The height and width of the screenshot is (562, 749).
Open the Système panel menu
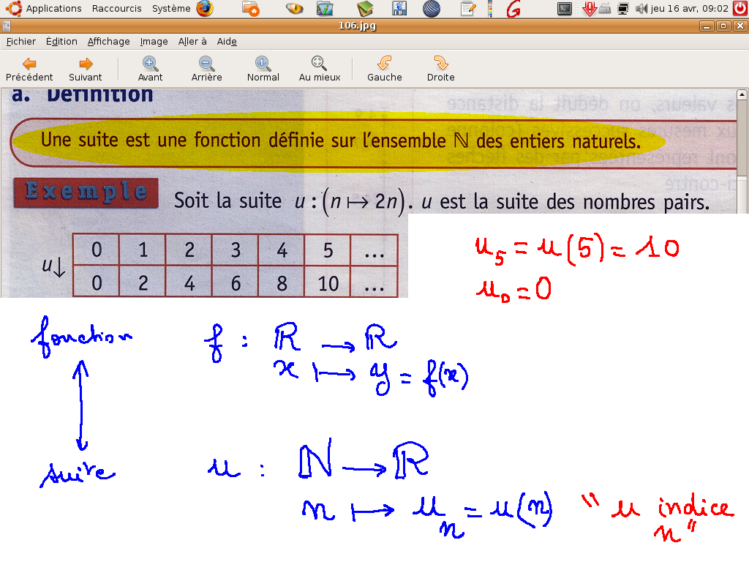171,9
